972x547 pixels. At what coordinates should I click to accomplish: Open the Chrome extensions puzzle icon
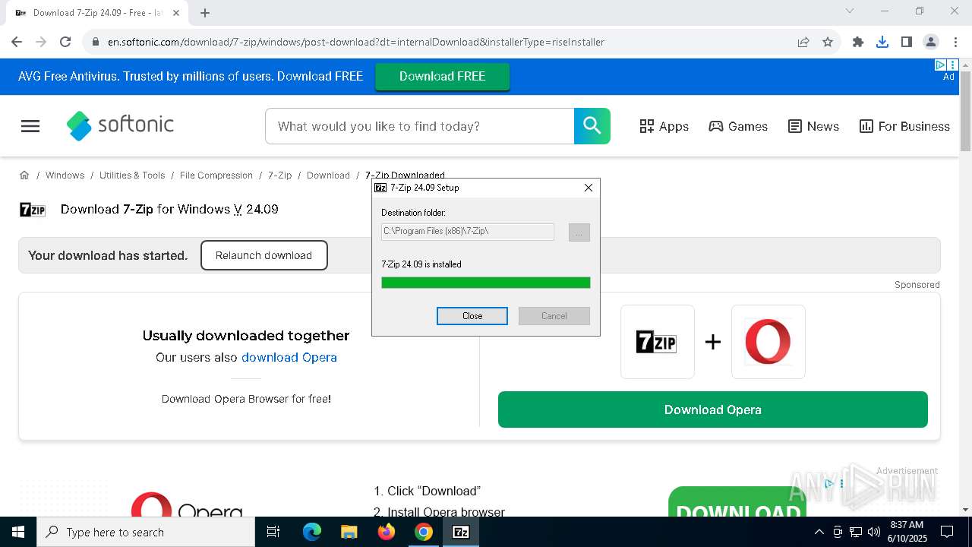pos(858,42)
